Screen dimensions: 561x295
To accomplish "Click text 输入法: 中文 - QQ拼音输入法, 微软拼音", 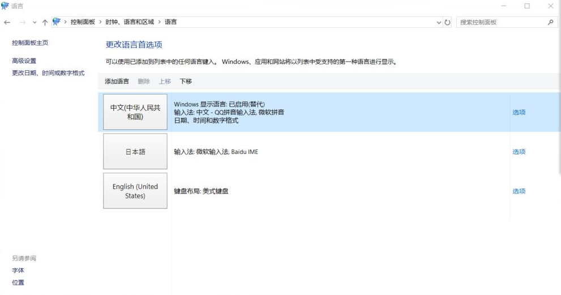I will click(229, 113).
